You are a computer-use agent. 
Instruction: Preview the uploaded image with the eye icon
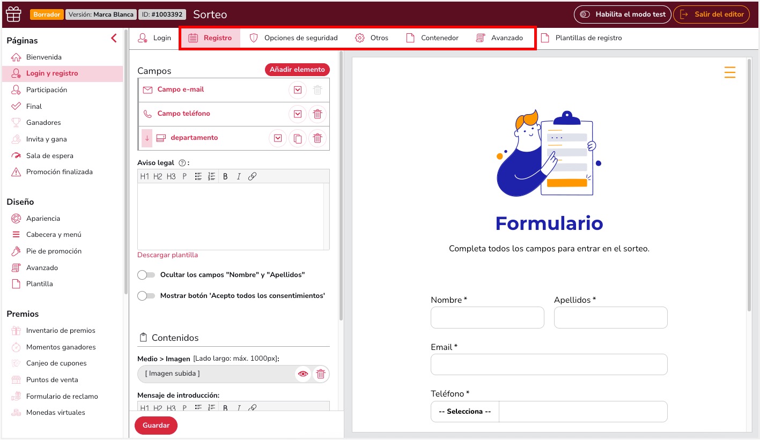[303, 374]
